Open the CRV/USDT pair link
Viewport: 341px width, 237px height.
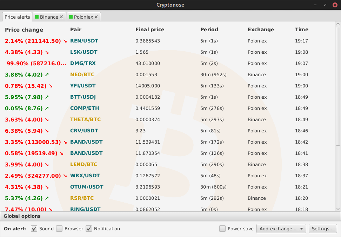point(84,131)
